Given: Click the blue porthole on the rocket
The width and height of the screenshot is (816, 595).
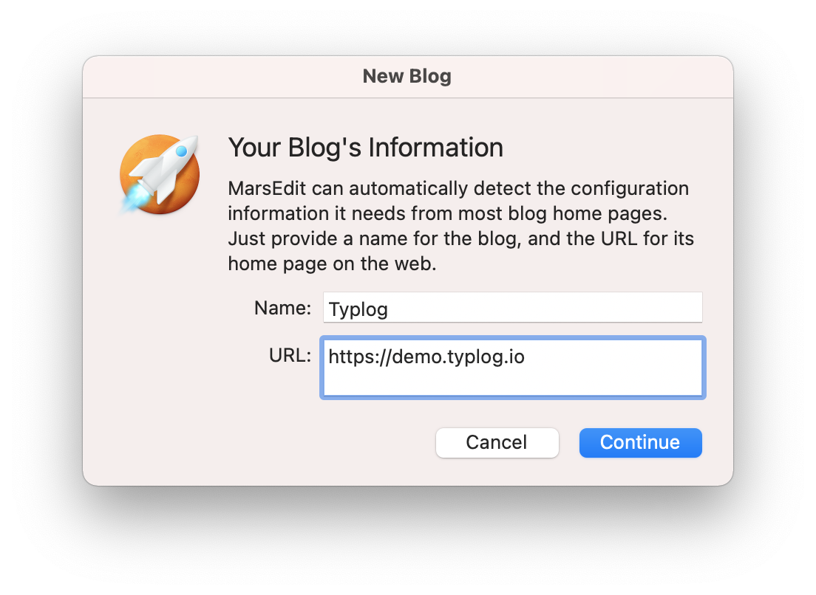Looking at the screenshot, I should pyautogui.click(x=181, y=151).
